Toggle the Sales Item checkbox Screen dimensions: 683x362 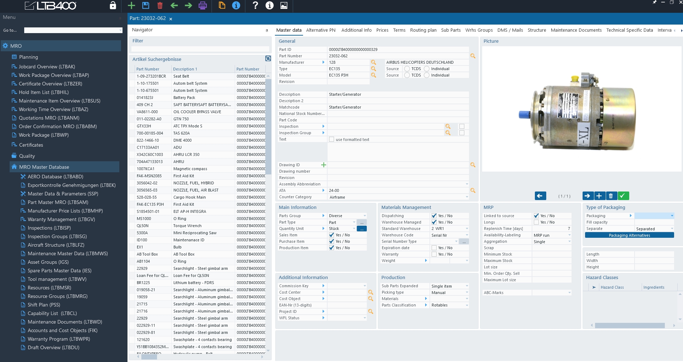click(332, 235)
